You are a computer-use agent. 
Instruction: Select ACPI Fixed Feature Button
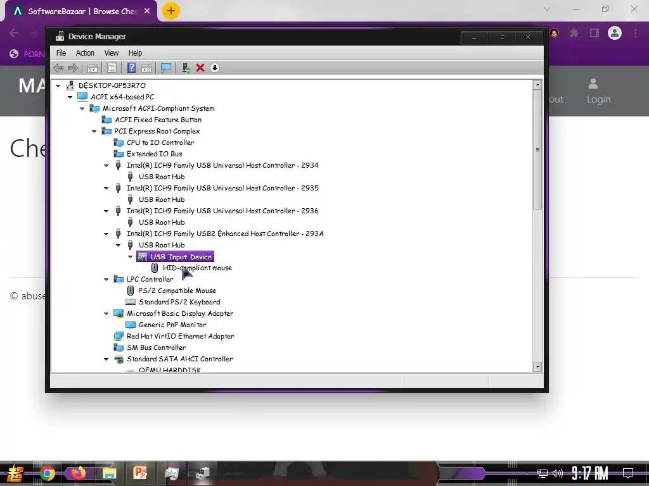158,120
